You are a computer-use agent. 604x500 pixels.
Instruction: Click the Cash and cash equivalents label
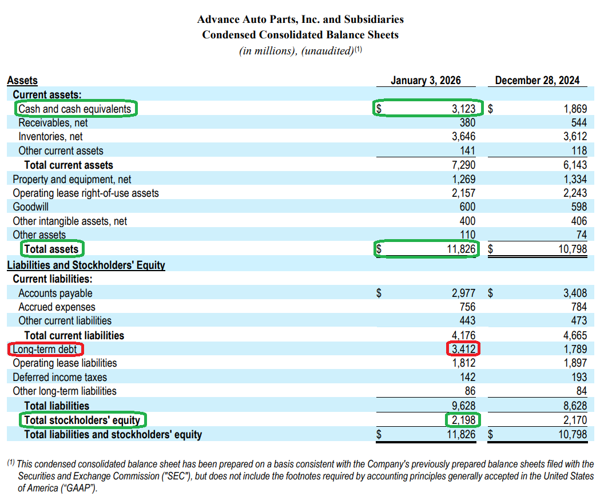[75, 109]
